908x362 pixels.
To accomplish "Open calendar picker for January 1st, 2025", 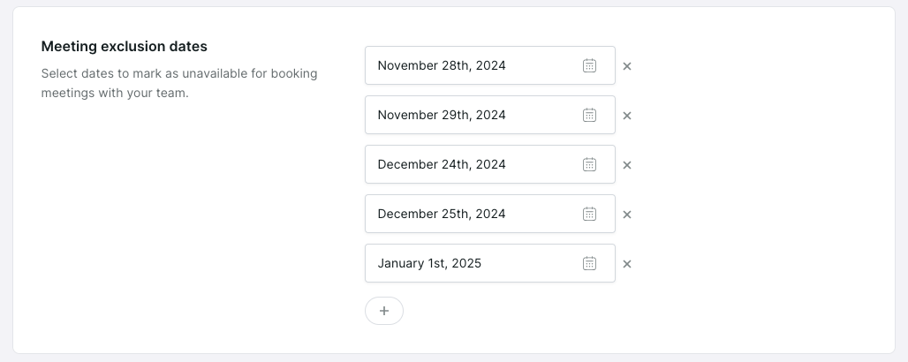I will coord(589,263).
